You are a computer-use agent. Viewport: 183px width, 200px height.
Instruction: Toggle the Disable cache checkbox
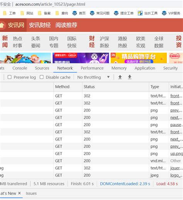pyautogui.click(x=42, y=77)
